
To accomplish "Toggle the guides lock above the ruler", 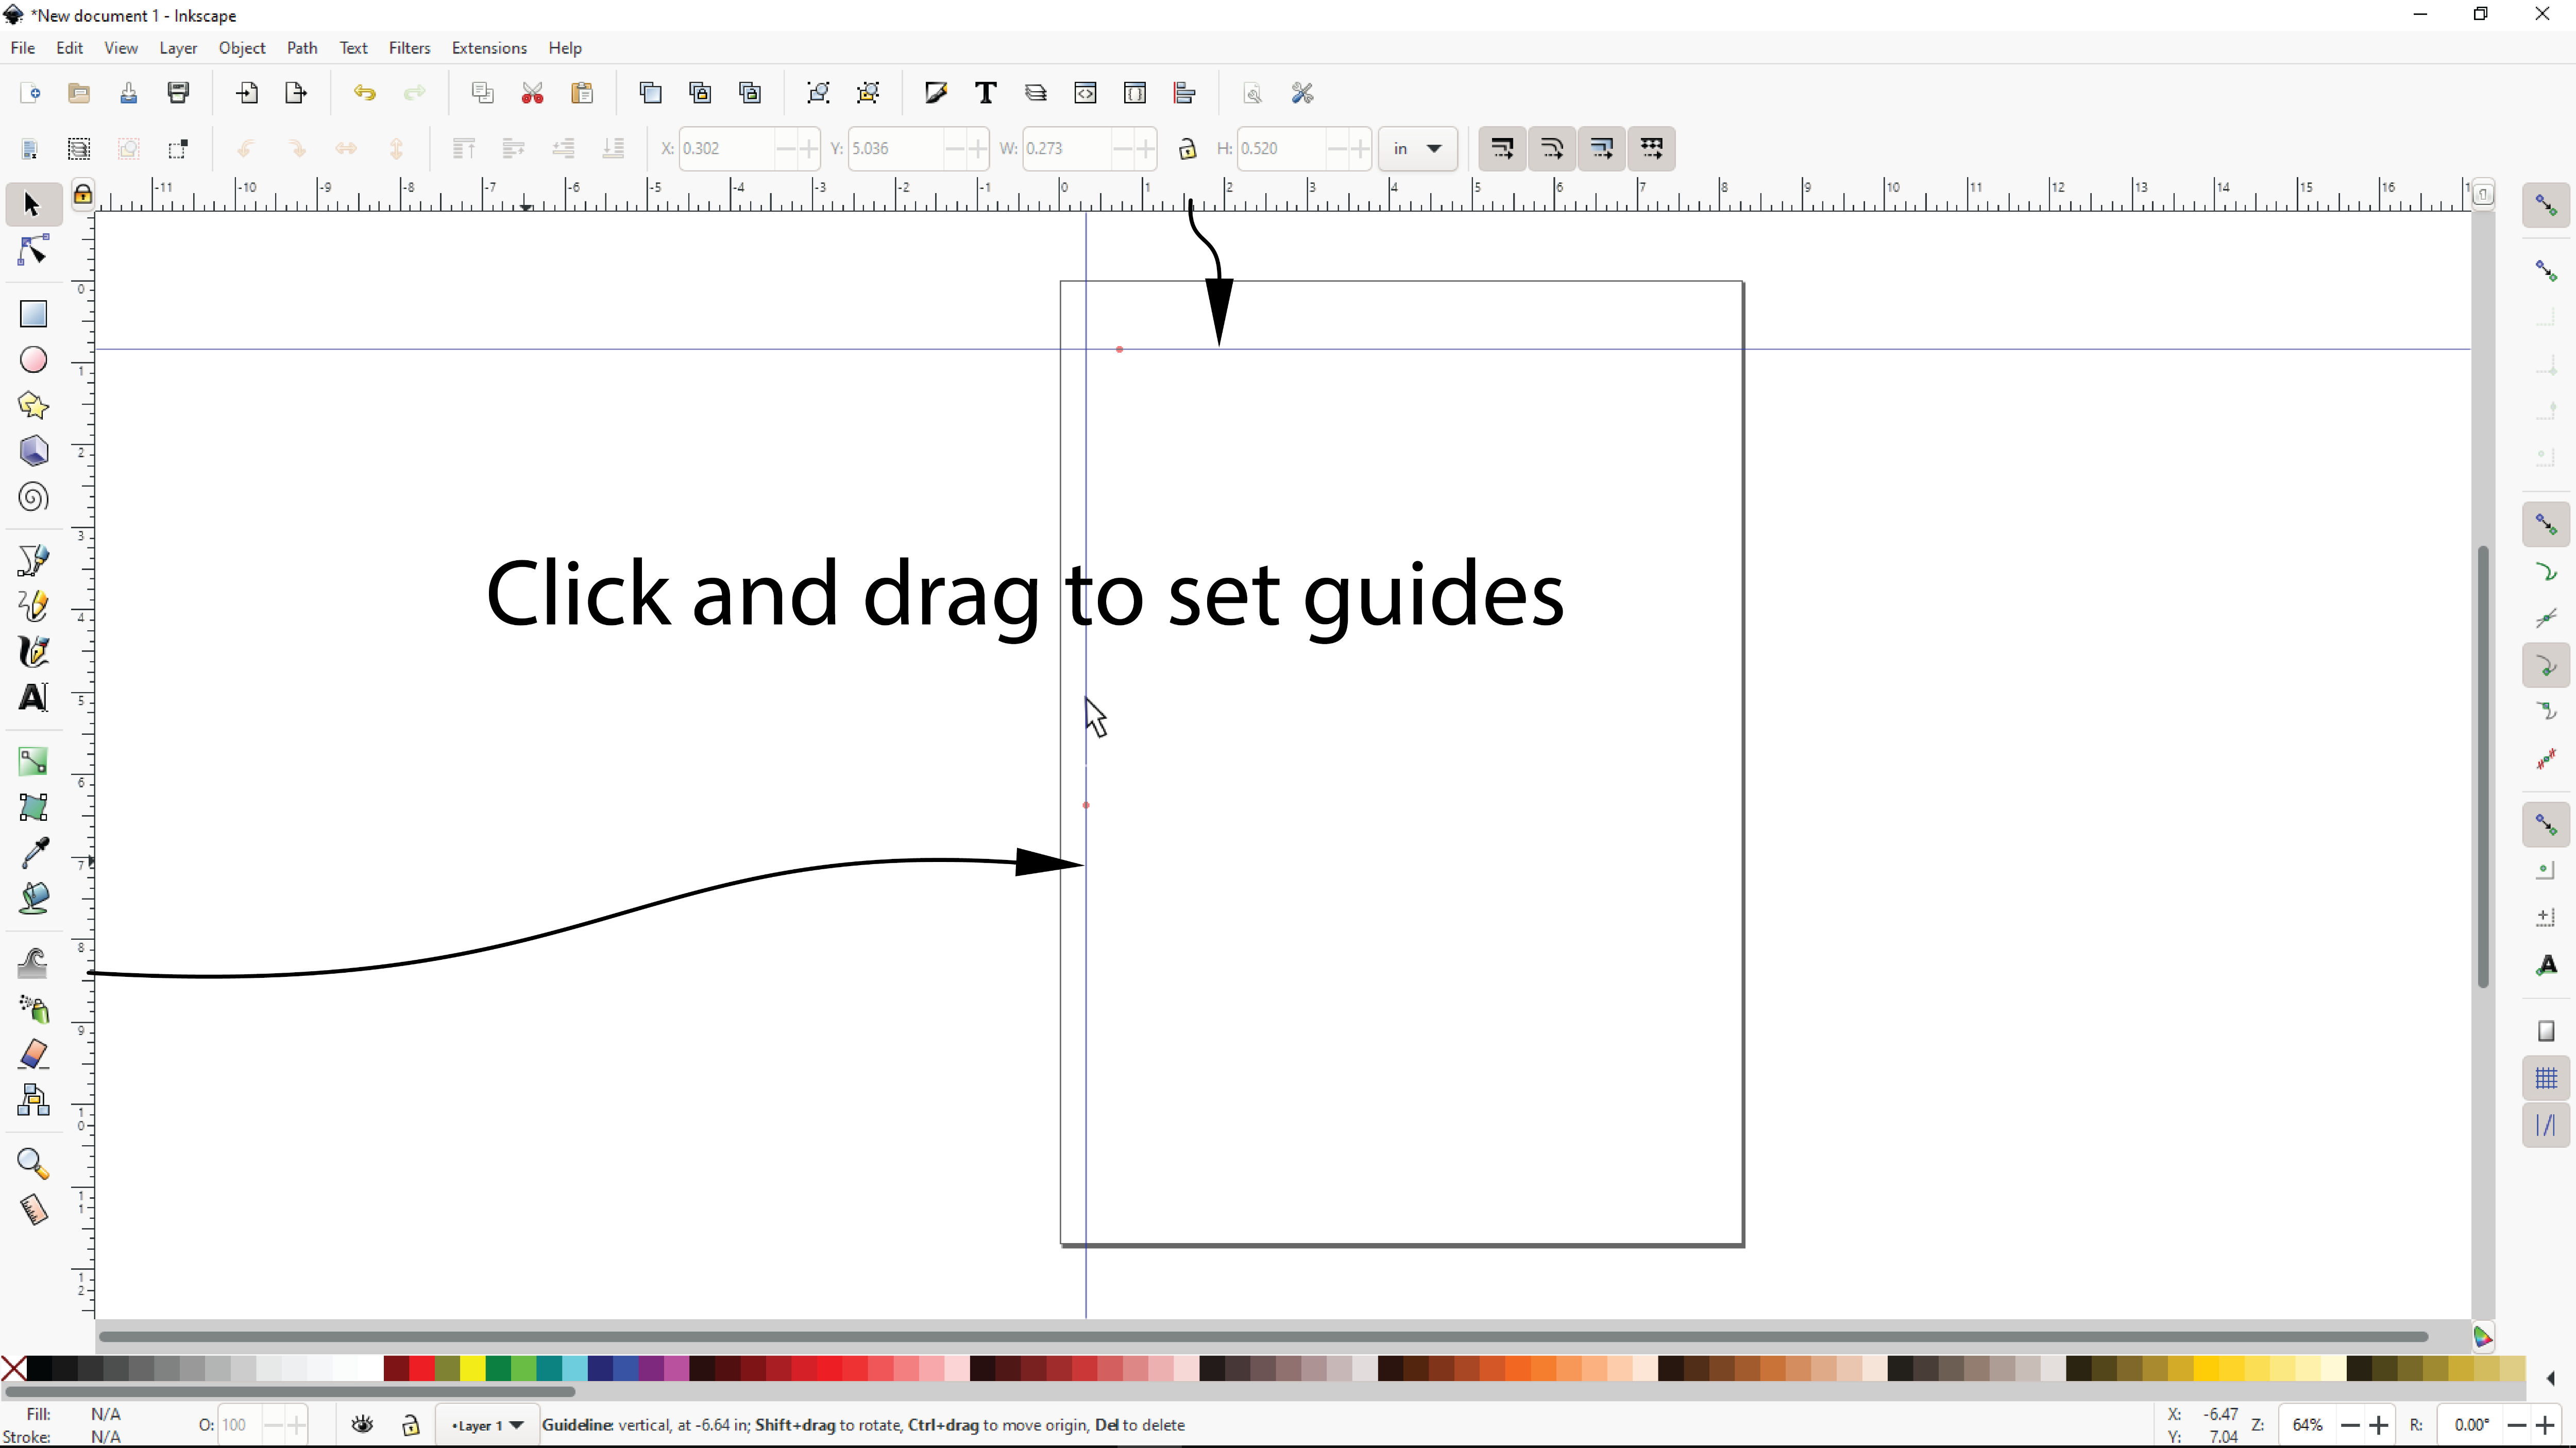I will (83, 194).
